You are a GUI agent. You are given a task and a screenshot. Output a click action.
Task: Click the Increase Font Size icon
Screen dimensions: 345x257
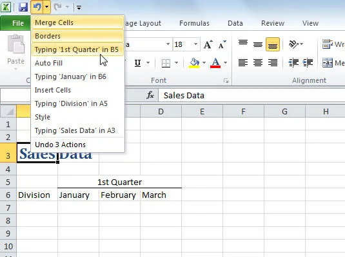pyautogui.click(x=208, y=44)
